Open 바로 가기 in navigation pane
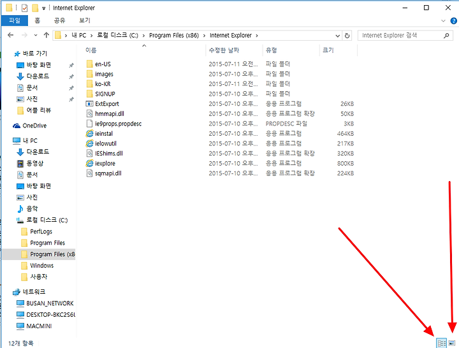Viewport: 459px width, 348px height. click(x=34, y=54)
